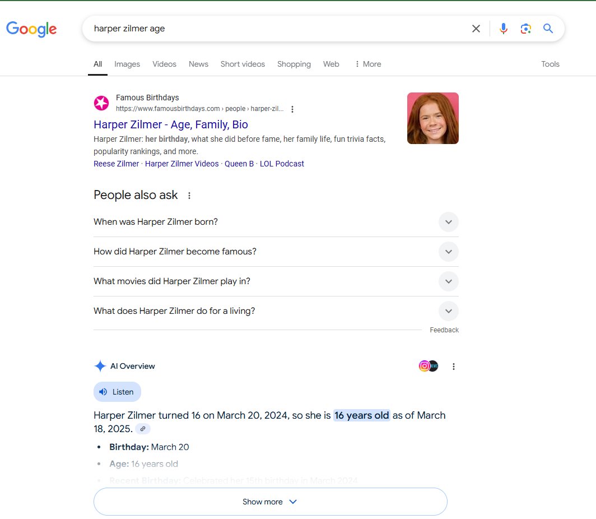
Task: Click Harper Zilmer's thumbnail photo
Action: (432, 118)
